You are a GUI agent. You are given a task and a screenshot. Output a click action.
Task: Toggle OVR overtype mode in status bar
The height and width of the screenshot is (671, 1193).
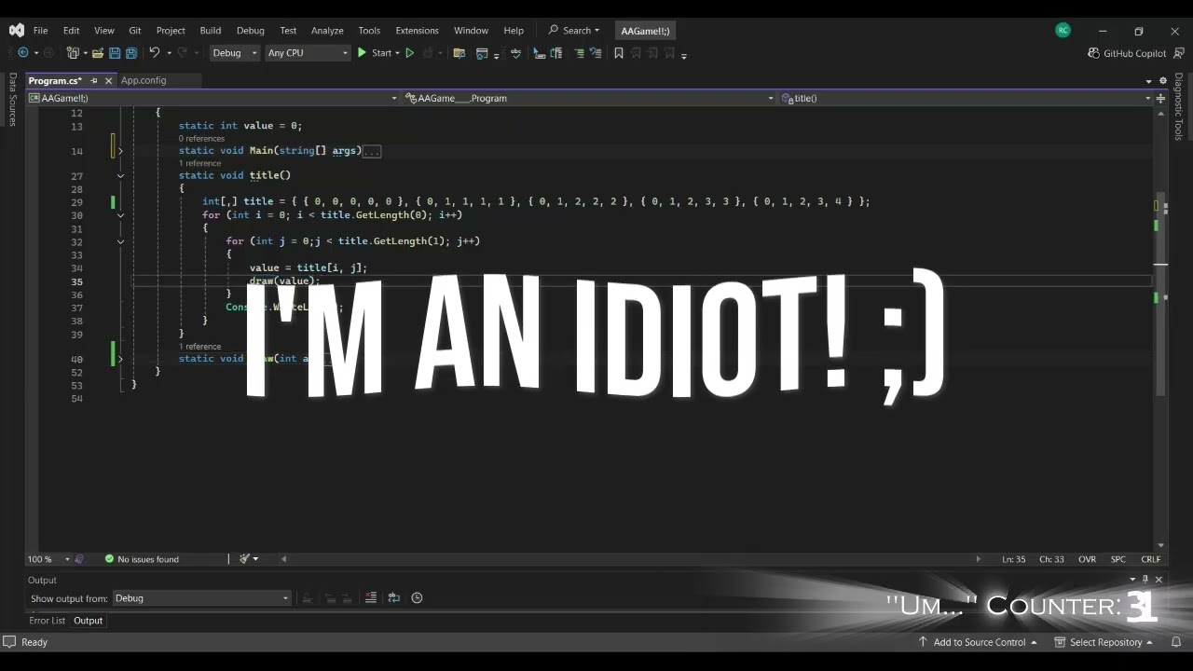tap(1087, 559)
